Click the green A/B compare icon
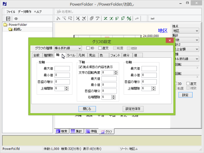This screenshot has height=153, width=204. (x=129, y=18)
